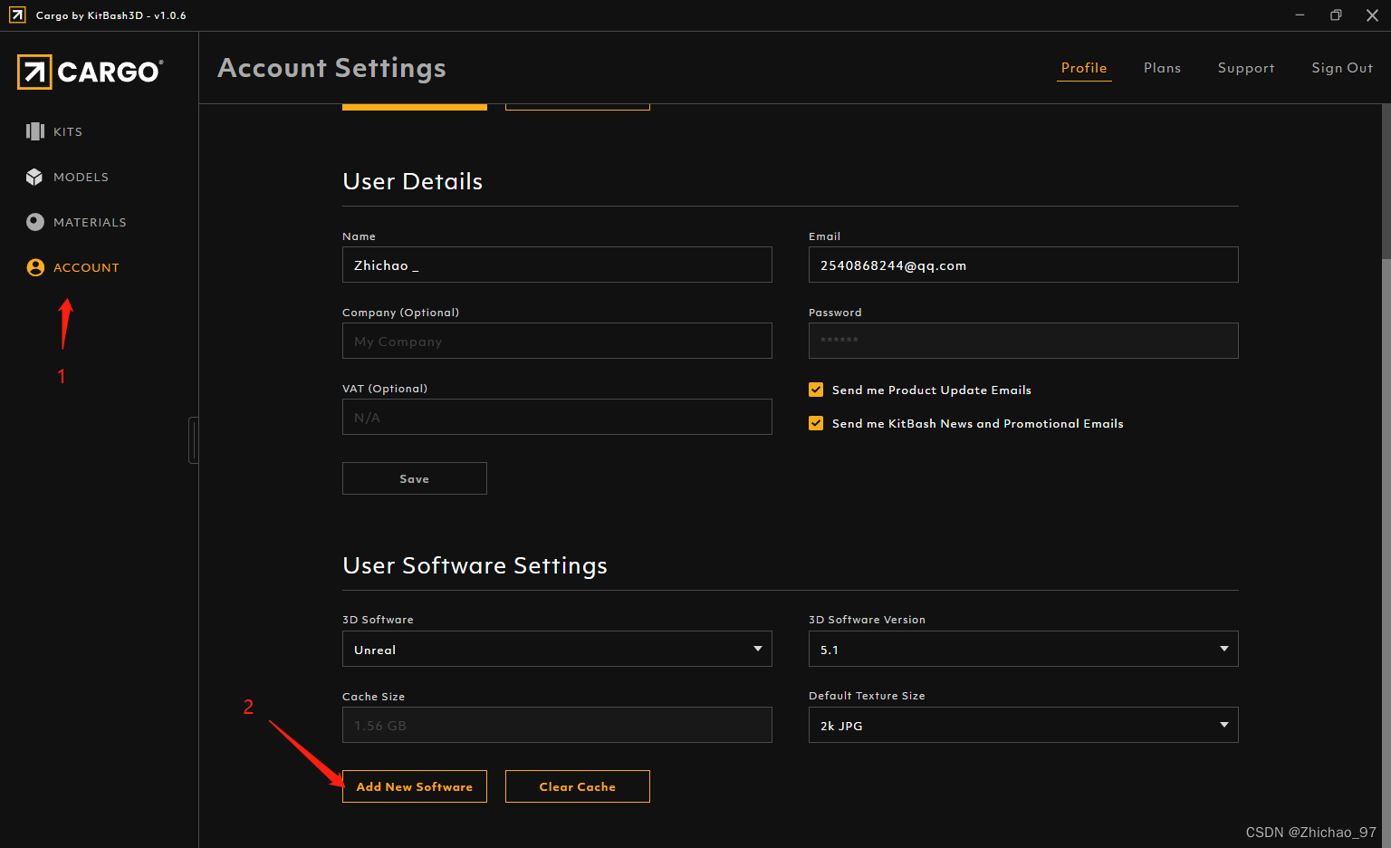Click the KITS sidebar label
The image size is (1391, 848).
point(68,131)
